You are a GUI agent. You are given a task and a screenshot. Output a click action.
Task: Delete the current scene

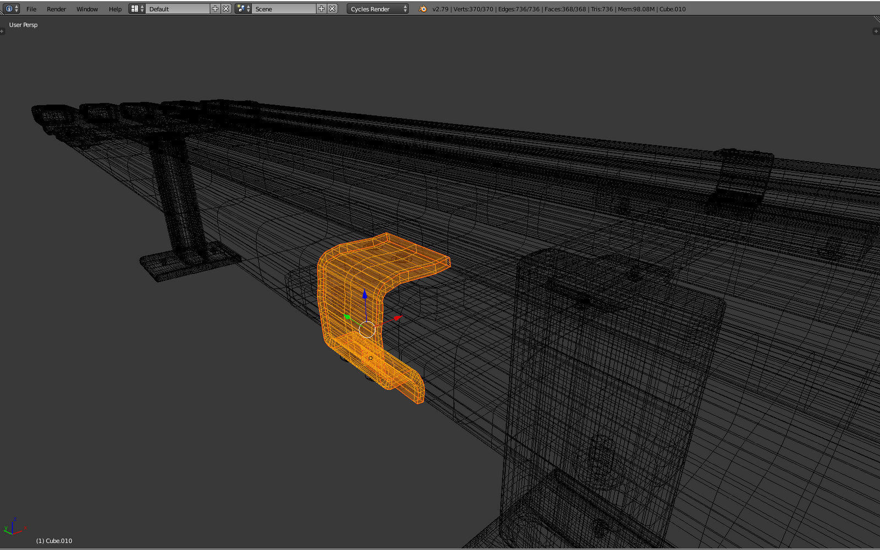pyautogui.click(x=332, y=9)
